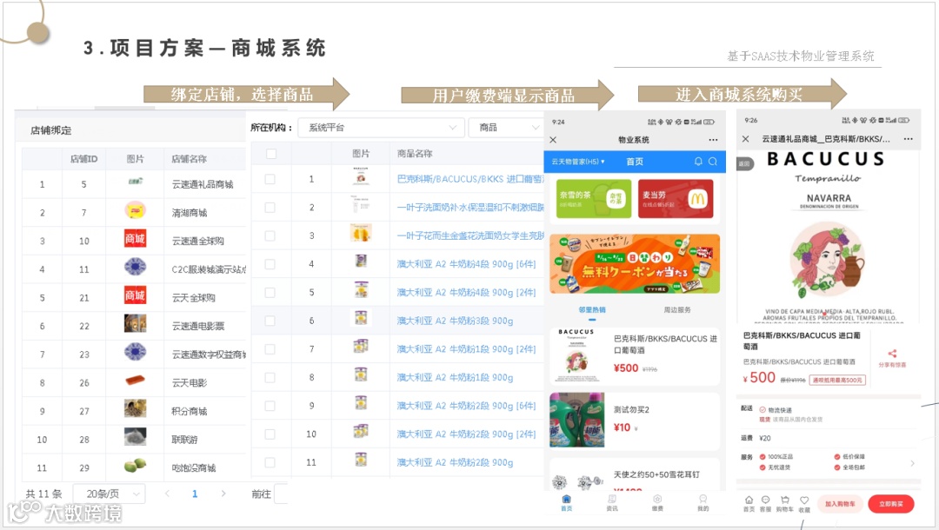
Task: Tap the 测试勿买2 ¥10 product card
Action: click(634, 421)
